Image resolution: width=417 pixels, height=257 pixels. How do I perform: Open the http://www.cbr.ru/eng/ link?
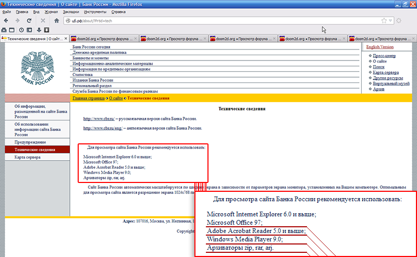[99, 128]
